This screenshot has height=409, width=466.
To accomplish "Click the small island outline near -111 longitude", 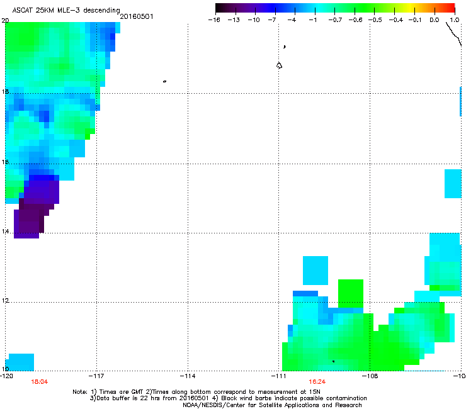I will [x=279, y=65].
